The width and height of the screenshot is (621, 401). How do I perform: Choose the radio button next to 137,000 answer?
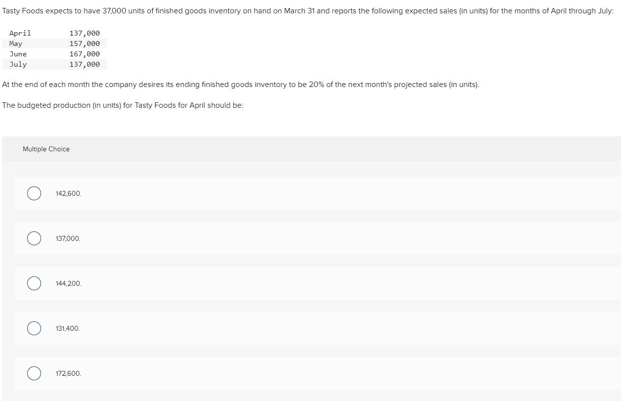(34, 238)
